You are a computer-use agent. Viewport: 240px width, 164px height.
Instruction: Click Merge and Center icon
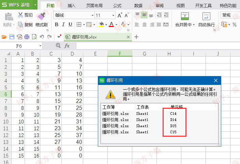(x=185, y=16)
